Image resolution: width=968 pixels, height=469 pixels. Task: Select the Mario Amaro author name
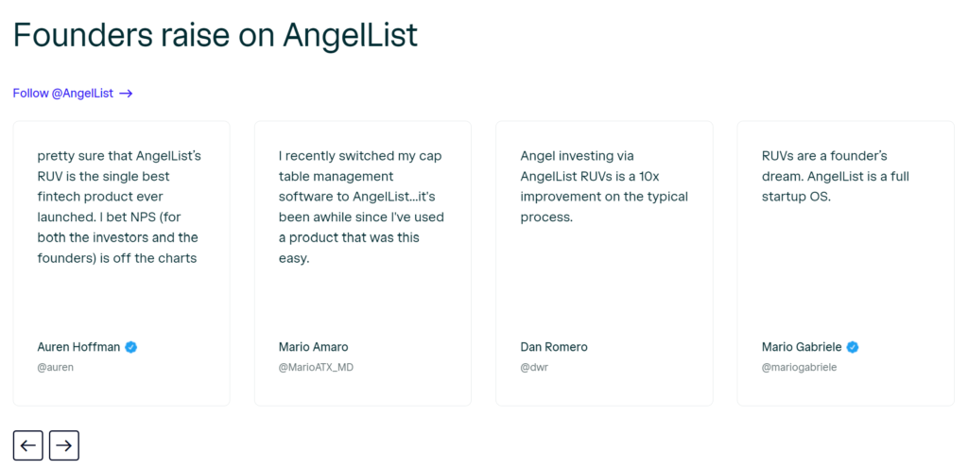pyautogui.click(x=314, y=347)
